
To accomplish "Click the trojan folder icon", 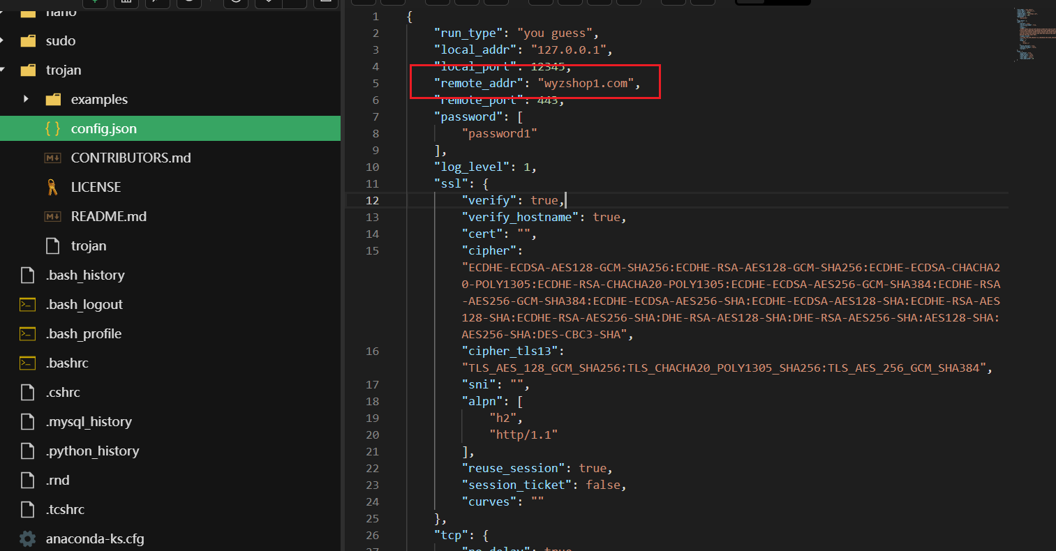I will (28, 70).
